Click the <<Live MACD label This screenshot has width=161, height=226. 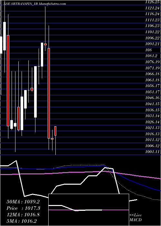136,218
